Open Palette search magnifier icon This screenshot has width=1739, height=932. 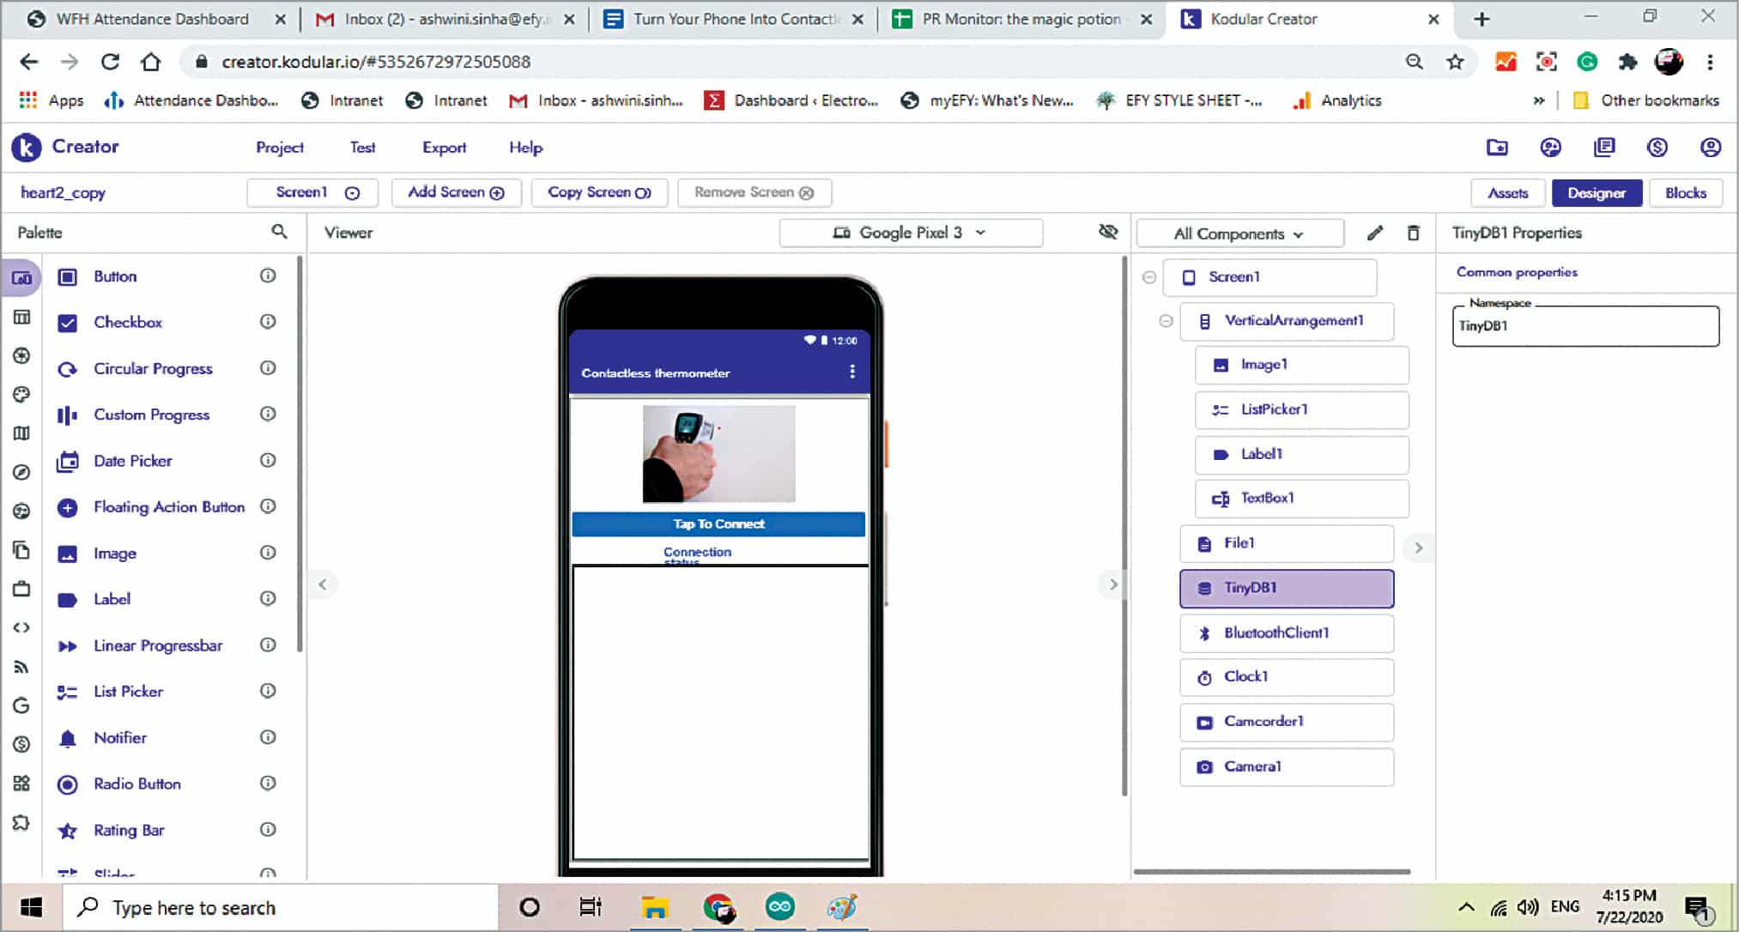279,232
